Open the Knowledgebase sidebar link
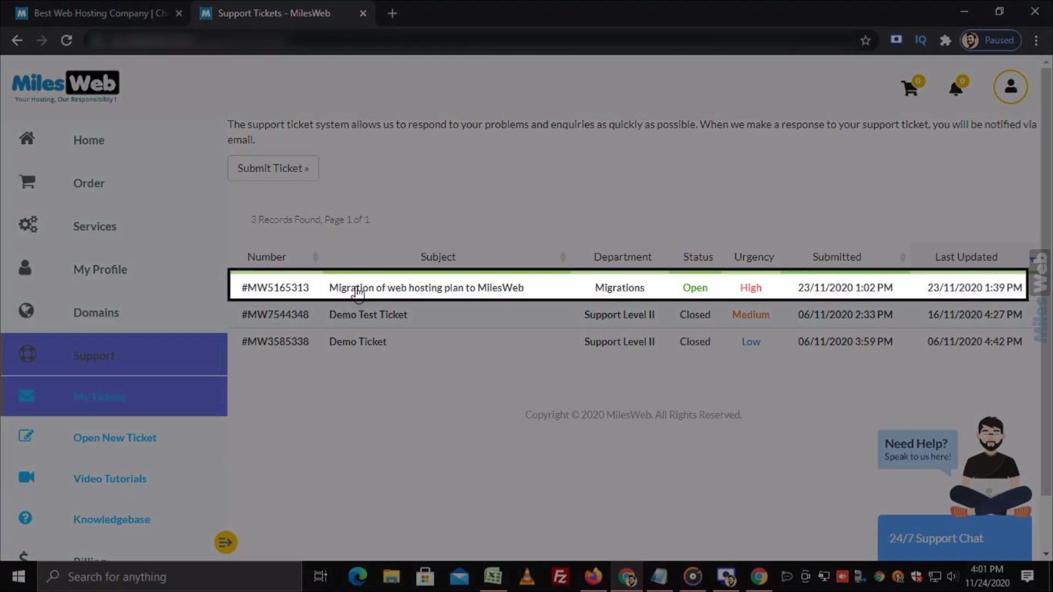This screenshot has width=1053, height=592. click(112, 520)
